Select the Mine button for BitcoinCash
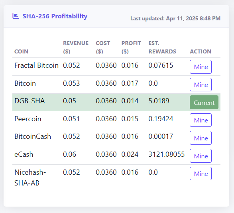234x213 pixels. click(x=201, y=138)
